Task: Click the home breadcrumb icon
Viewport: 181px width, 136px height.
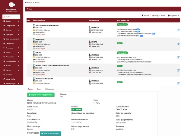Action: click(x=26, y=2)
